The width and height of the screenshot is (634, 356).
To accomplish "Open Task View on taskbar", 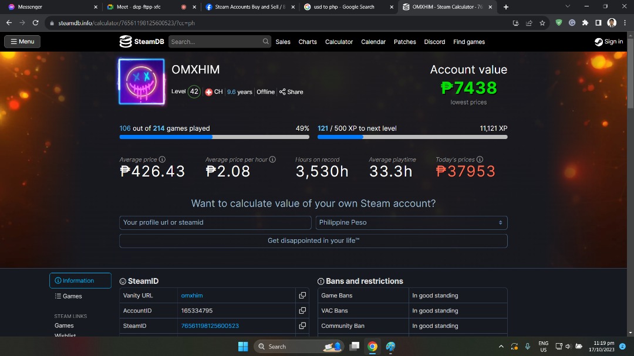I will coord(354,346).
